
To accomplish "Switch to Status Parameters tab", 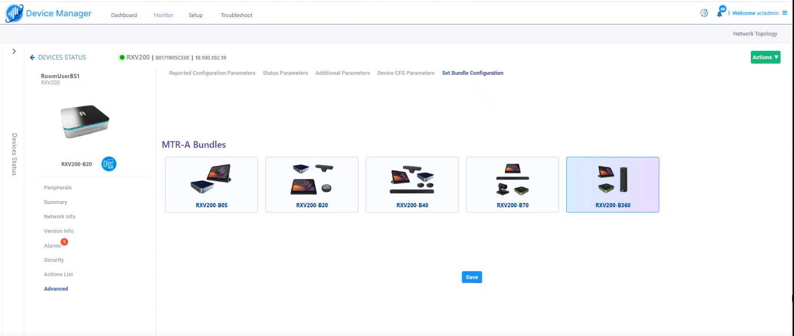I will tap(285, 73).
